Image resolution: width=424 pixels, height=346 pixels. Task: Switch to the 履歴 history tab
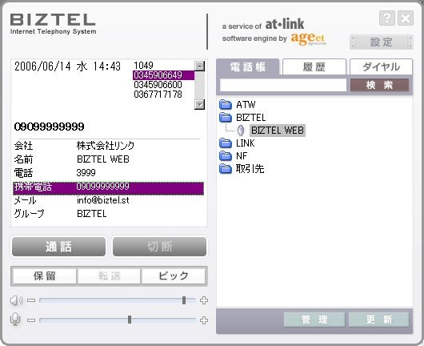(x=314, y=66)
